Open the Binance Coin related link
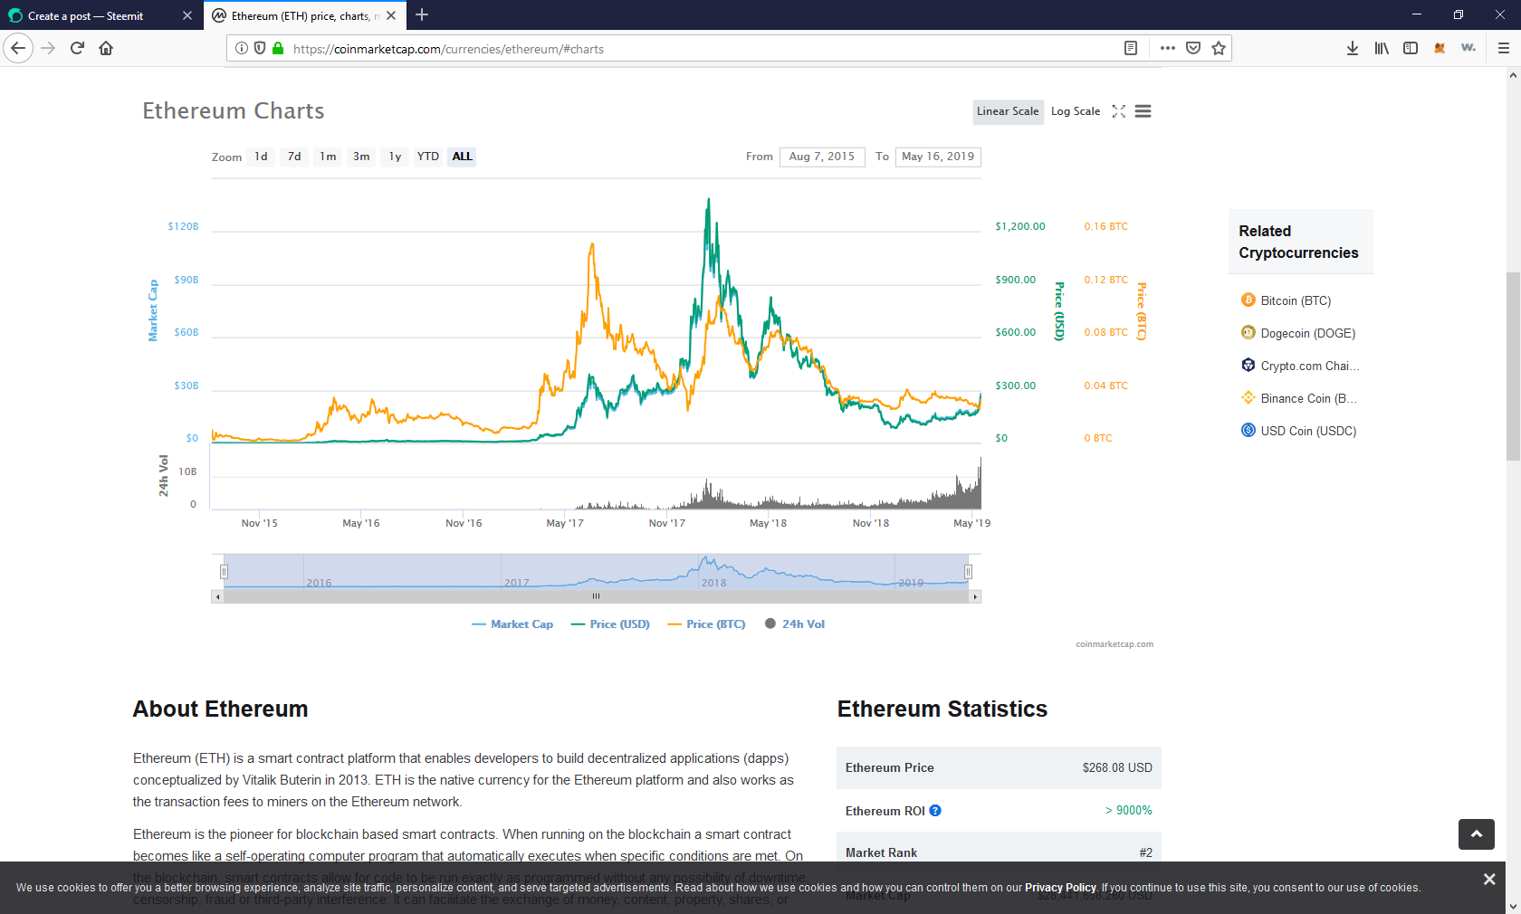Screen dimensions: 1521x914 [1309, 398]
